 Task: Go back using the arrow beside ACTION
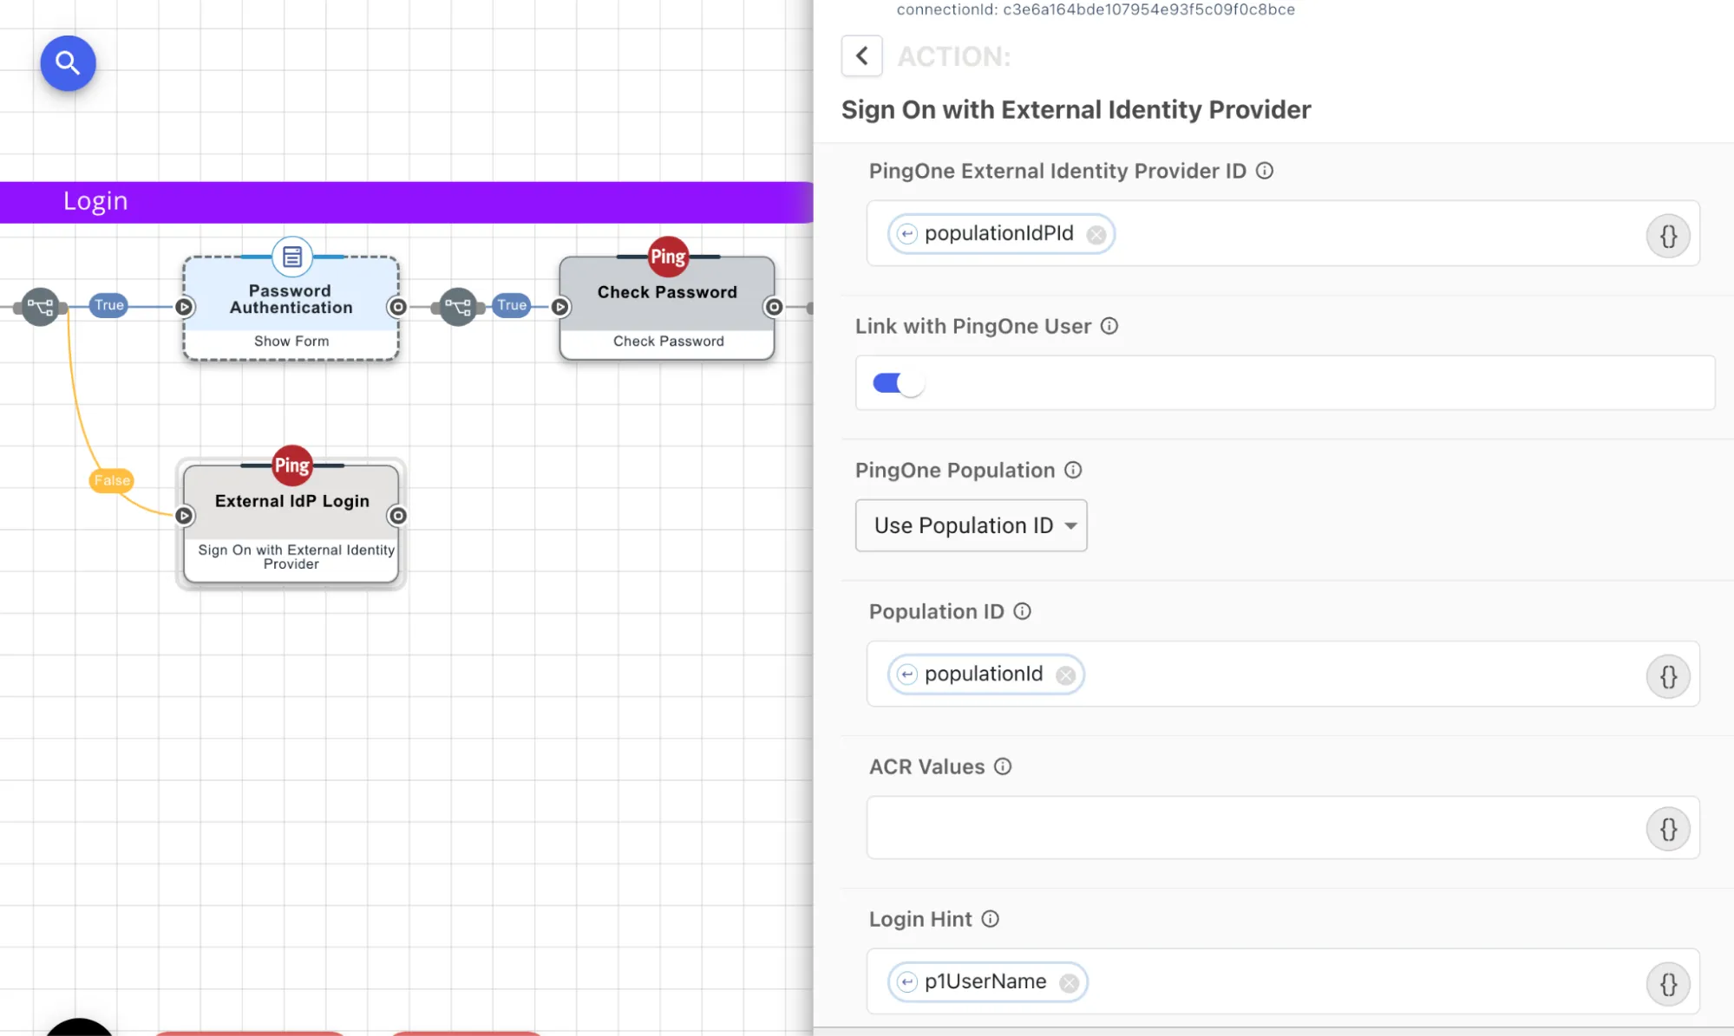coord(861,56)
